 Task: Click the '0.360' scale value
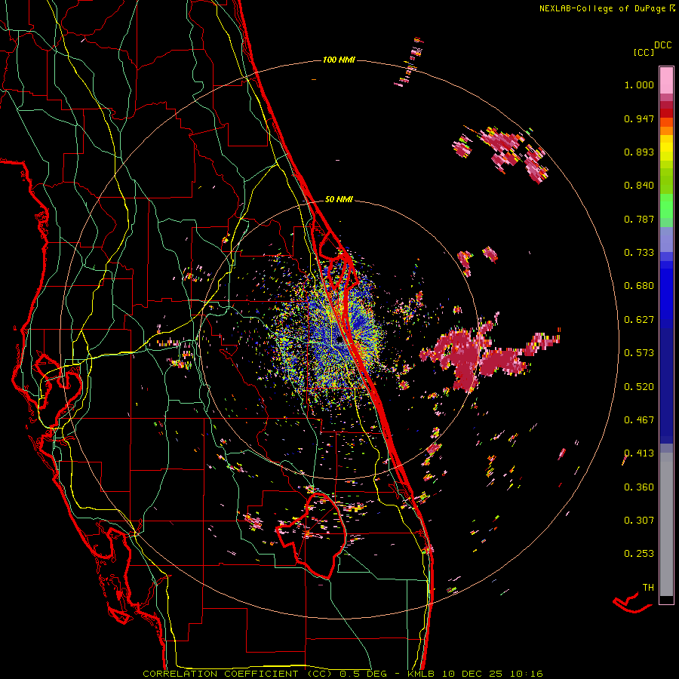[639, 487]
